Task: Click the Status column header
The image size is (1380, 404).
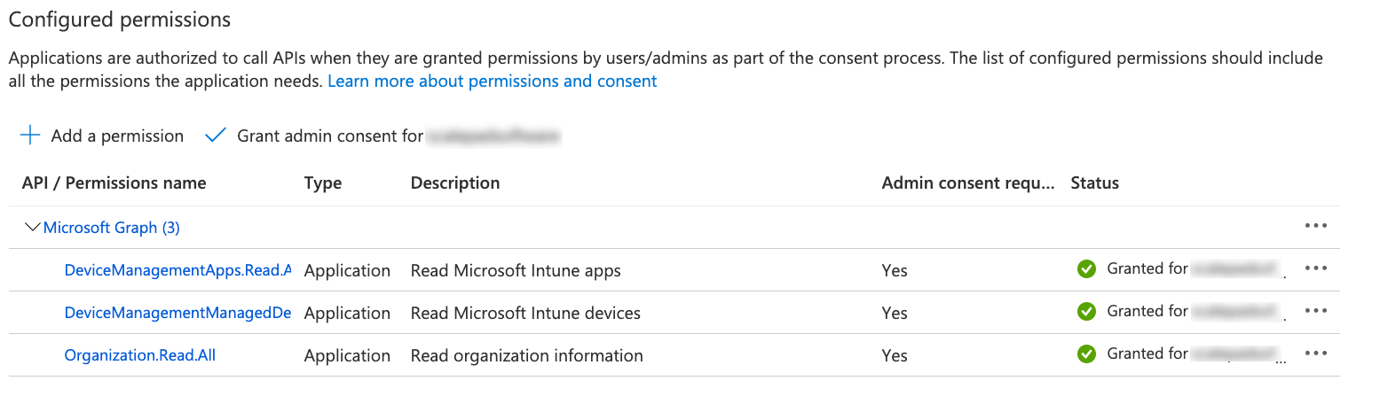Action: pos(1094,183)
